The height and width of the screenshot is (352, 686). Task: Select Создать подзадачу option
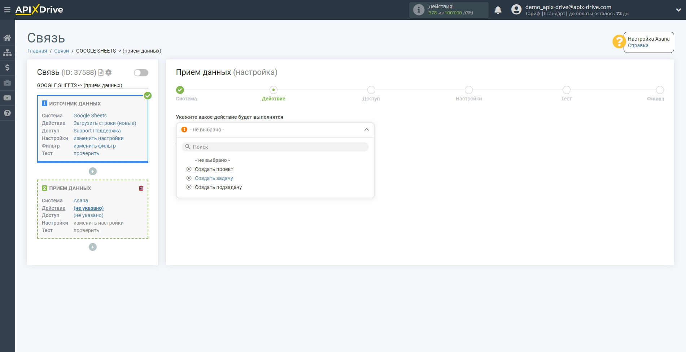218,187
